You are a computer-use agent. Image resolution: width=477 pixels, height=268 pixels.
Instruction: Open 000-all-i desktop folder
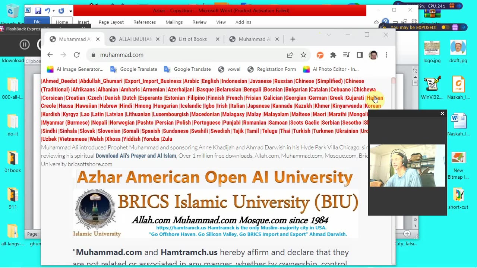coord(13,88)
